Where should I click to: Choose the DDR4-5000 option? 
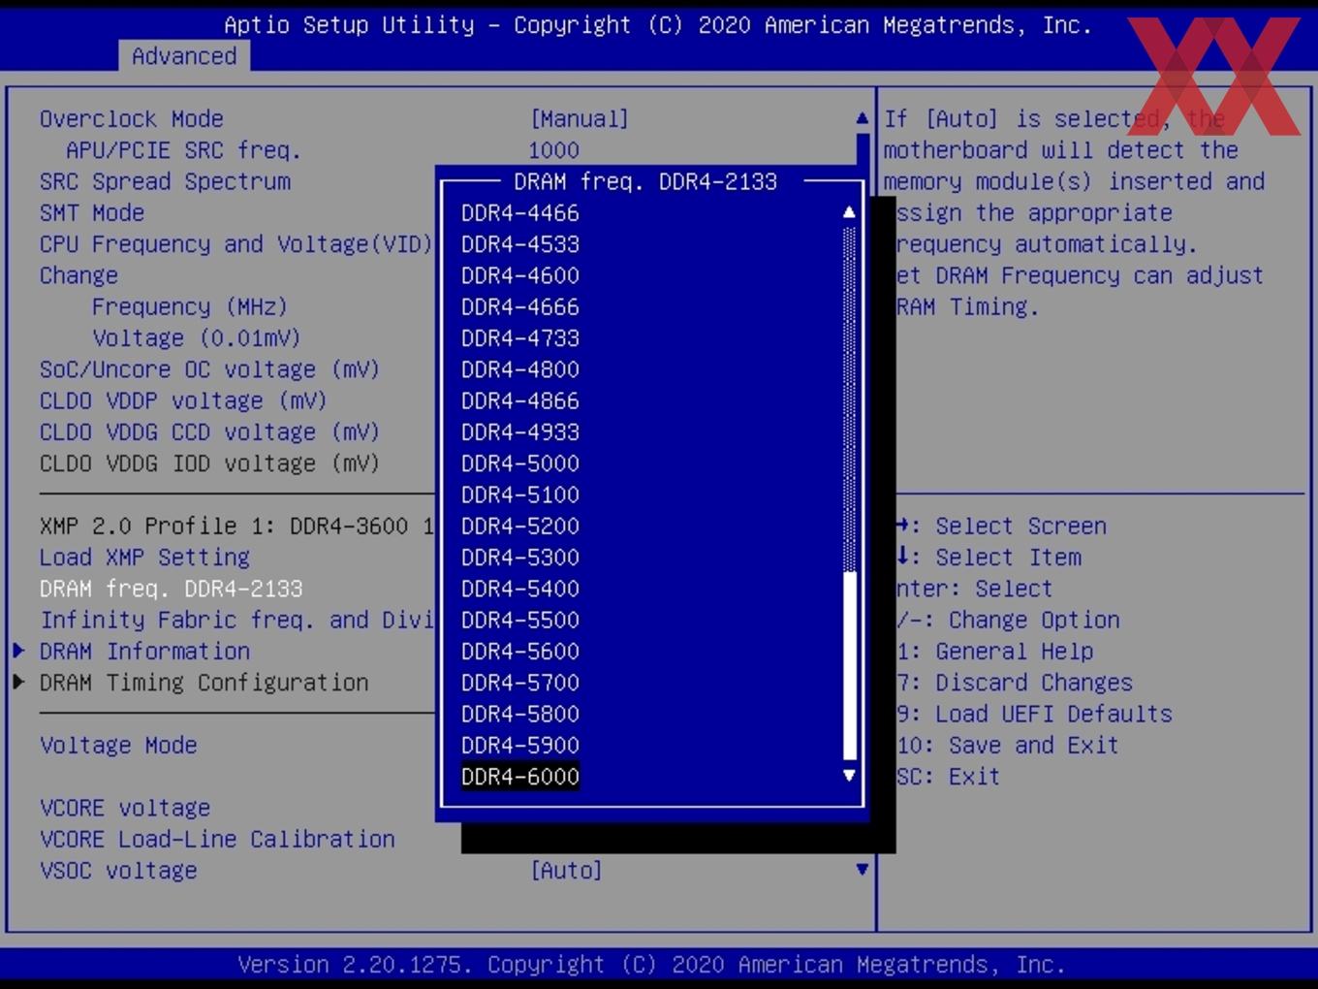point(520,463)
